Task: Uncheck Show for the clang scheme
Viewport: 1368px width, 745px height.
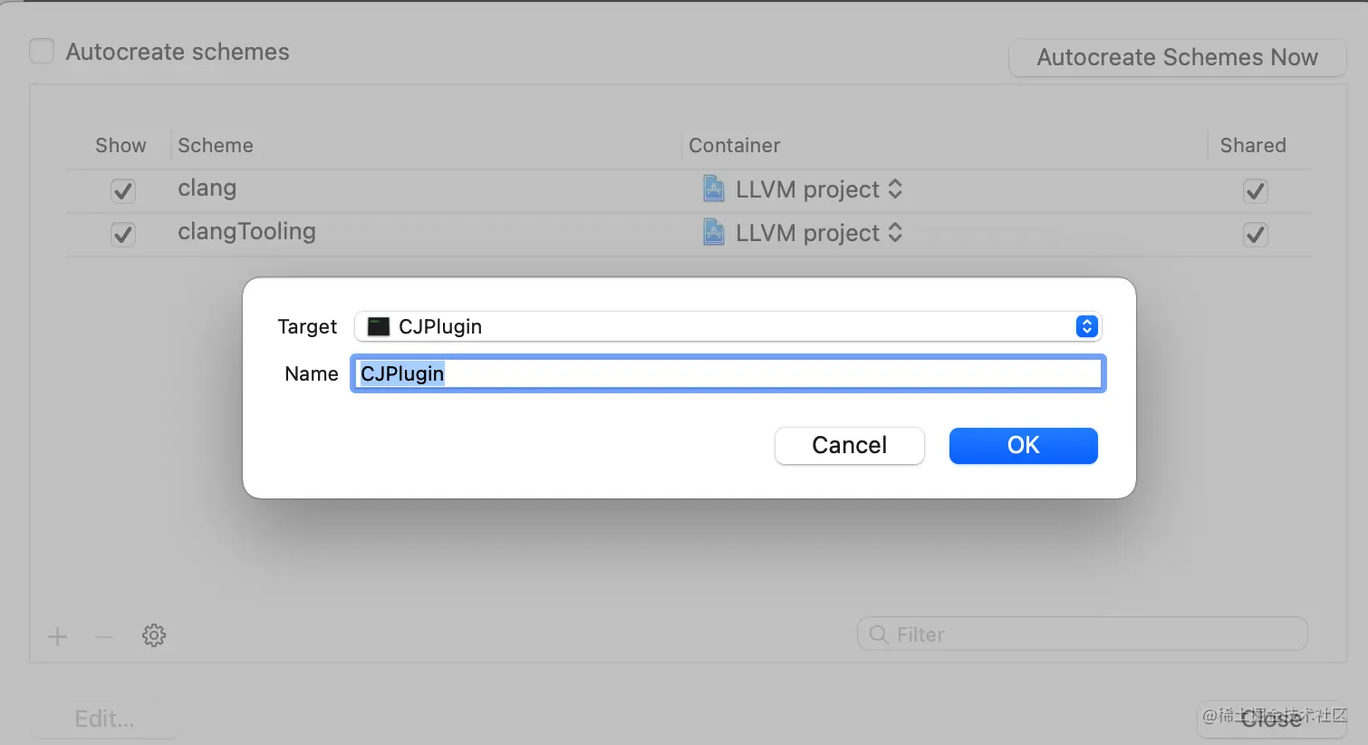Action: pyautogui.click(x=123, y=190)
